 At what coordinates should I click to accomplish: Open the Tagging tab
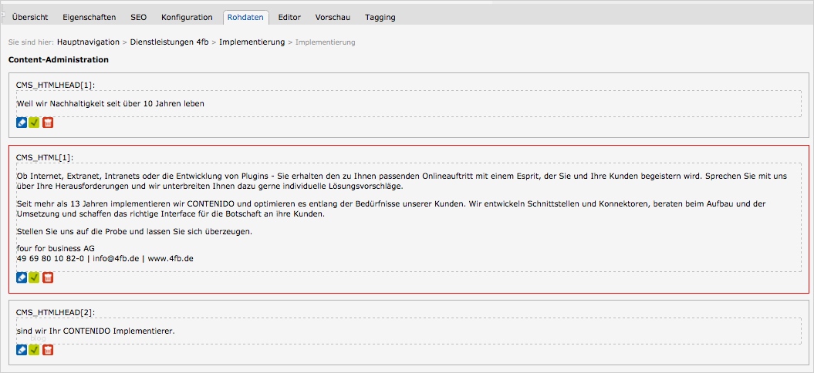pos(380,17)
